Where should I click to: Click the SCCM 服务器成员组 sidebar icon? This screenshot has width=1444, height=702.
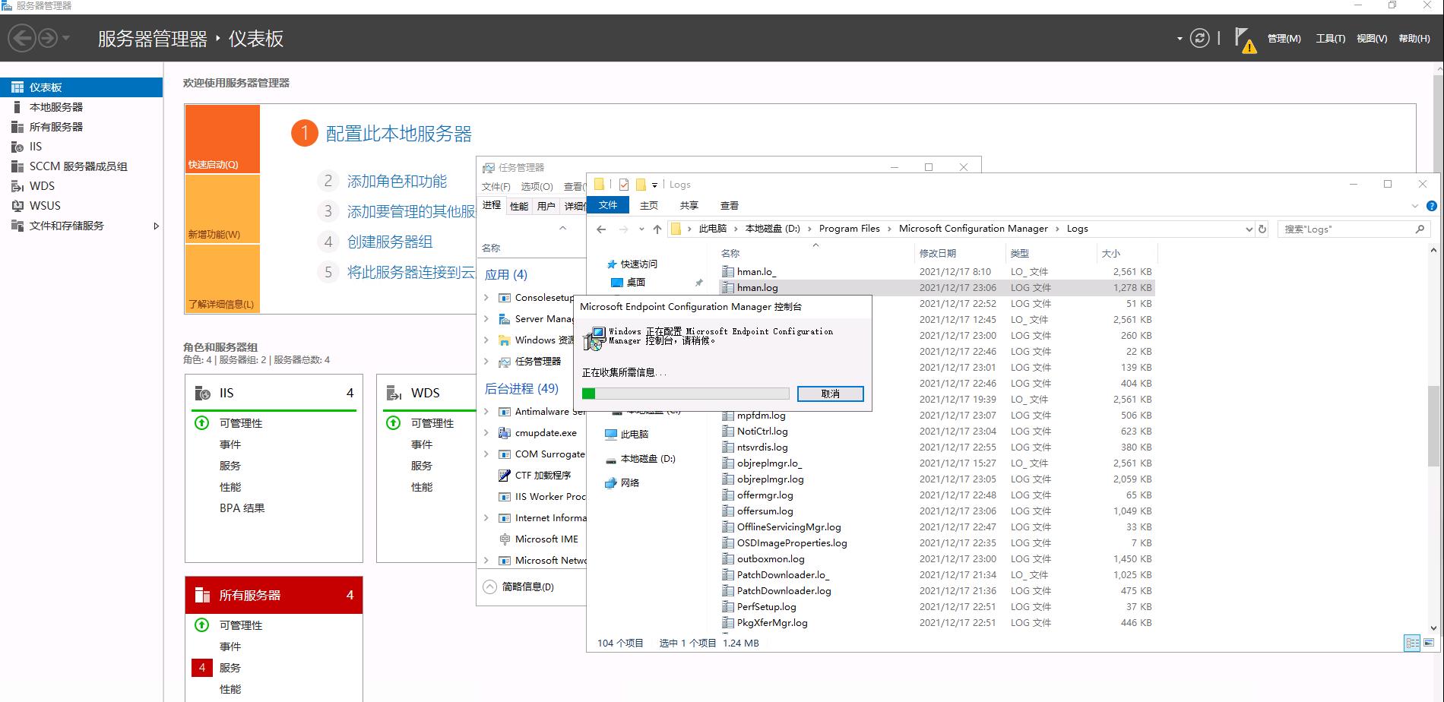17,166
